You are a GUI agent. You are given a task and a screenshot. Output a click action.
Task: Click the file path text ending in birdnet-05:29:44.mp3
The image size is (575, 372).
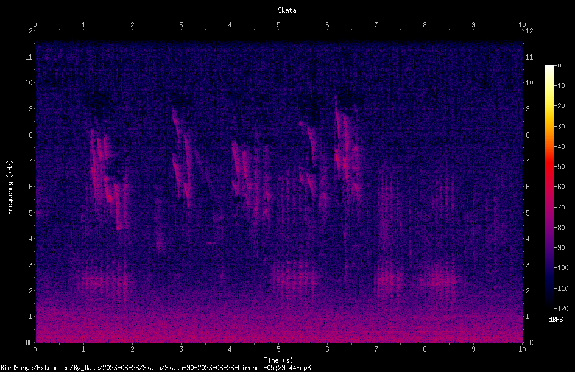[155, 368]
